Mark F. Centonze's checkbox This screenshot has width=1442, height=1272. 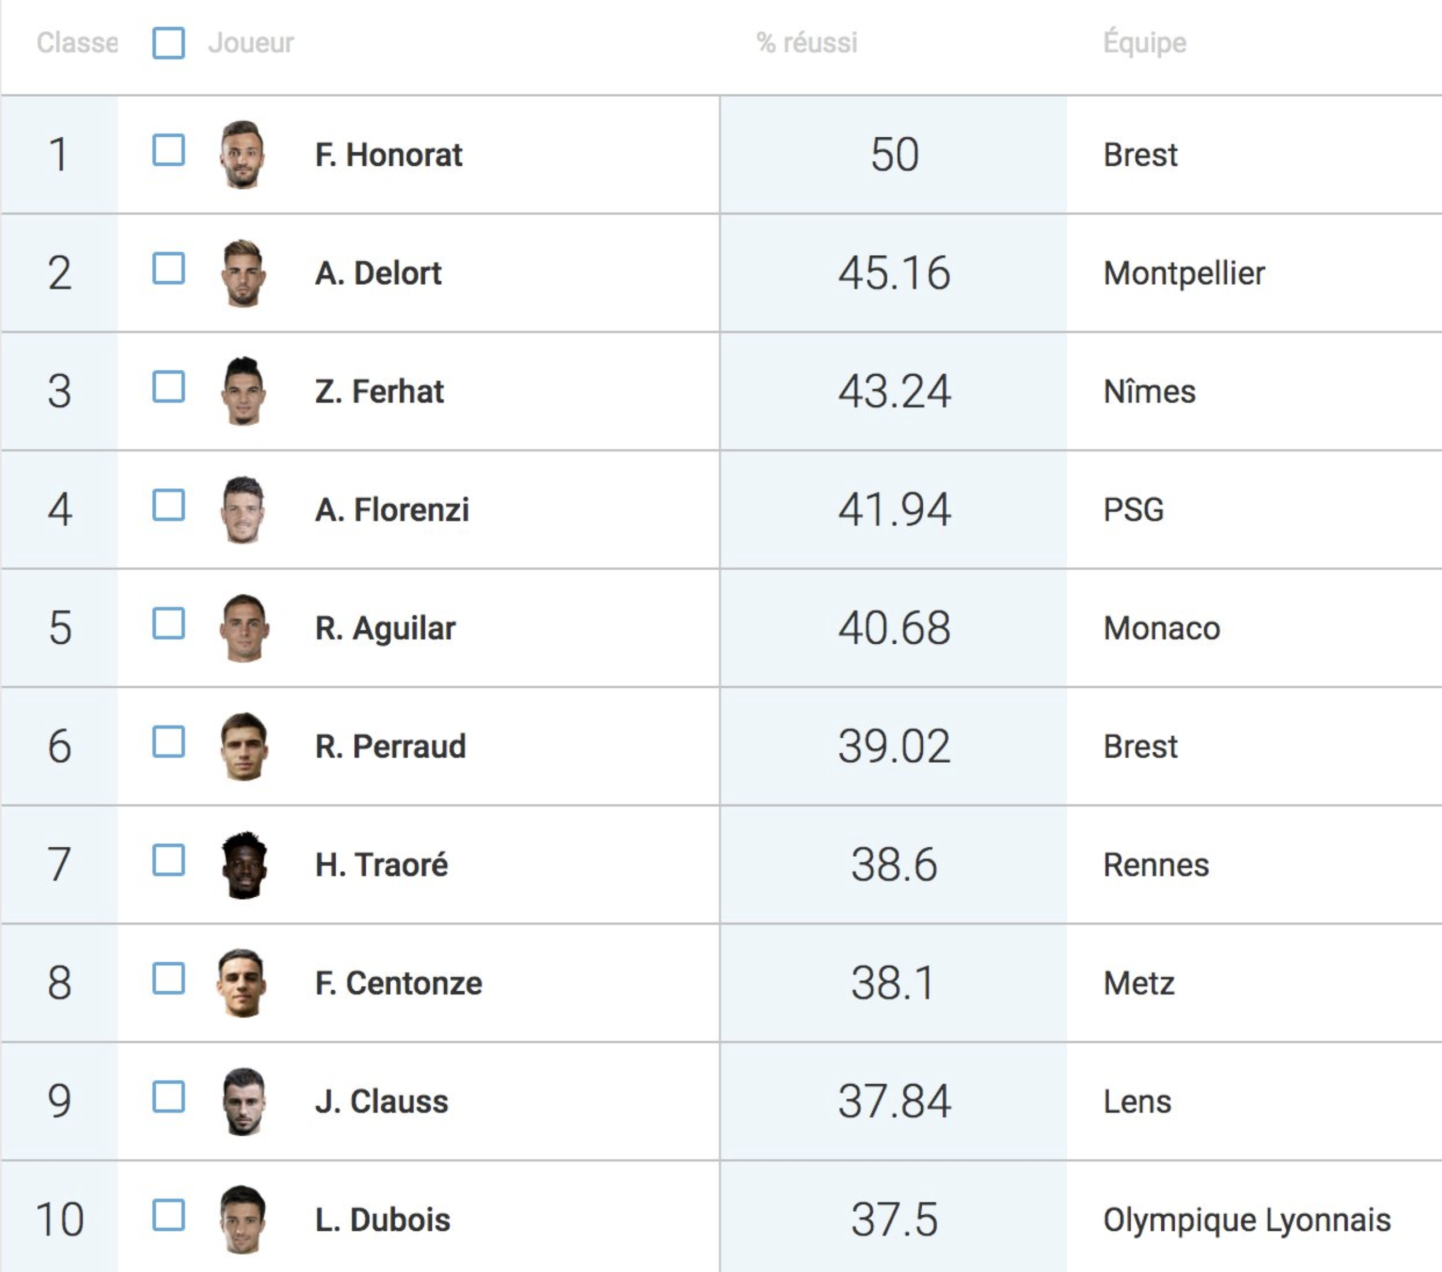click(168, 978)
